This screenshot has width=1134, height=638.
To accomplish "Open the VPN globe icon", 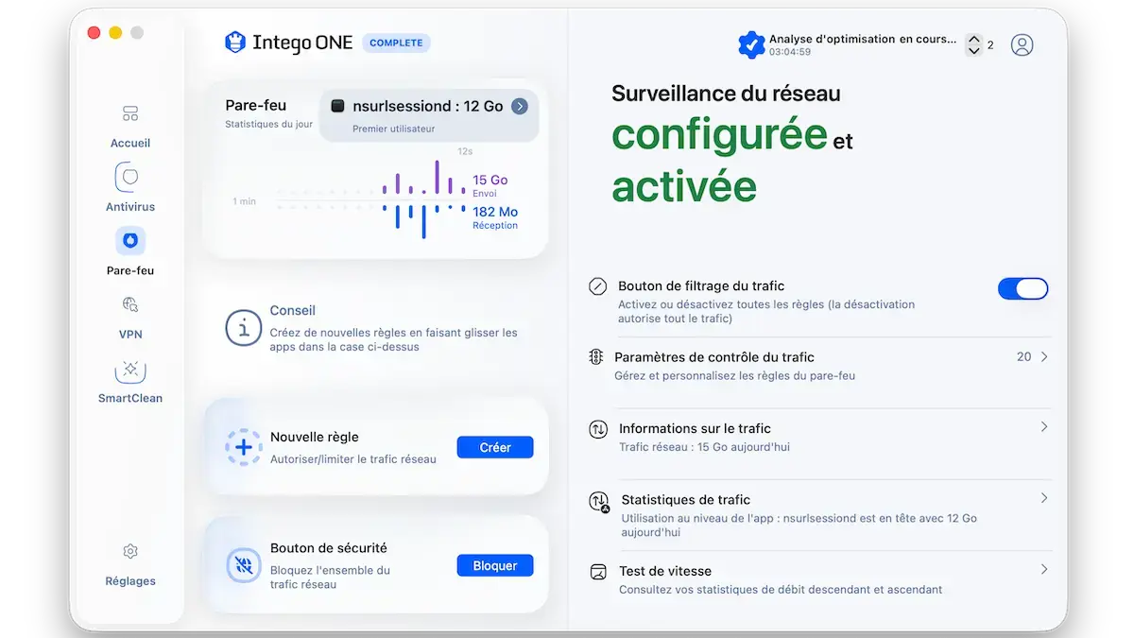I will pyautogui.click(x=130, y=304).
